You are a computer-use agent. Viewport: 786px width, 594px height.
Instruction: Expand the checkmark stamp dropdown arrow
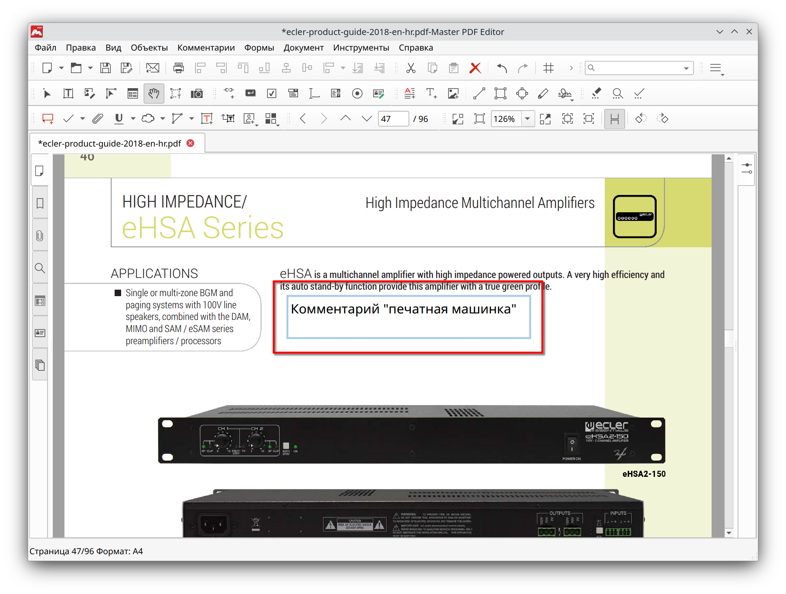point(83,118)
